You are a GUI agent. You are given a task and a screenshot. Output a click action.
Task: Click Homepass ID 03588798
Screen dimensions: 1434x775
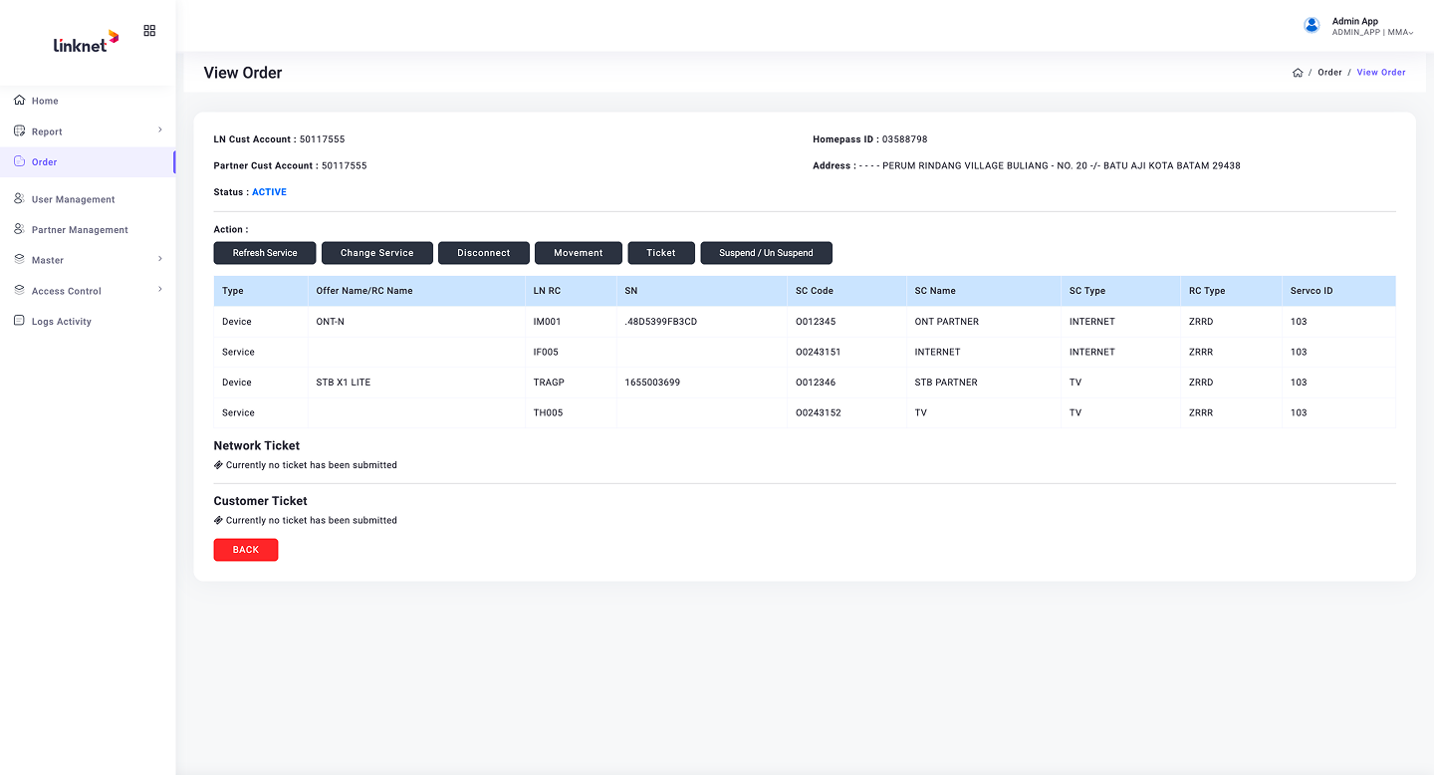click(904, 139)
